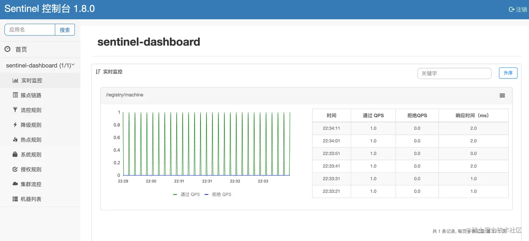Screen dimensions: 529x241
Task: Go to 簇点链路 page
Action: pyautogui.click(x=40, y=95)
